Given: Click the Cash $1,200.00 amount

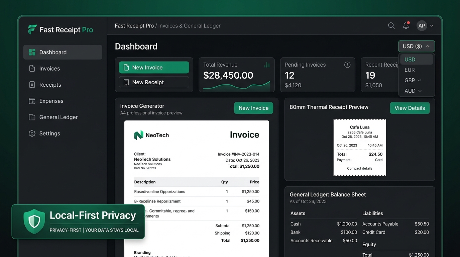Looking at the screenshot, I should point(347,224).
